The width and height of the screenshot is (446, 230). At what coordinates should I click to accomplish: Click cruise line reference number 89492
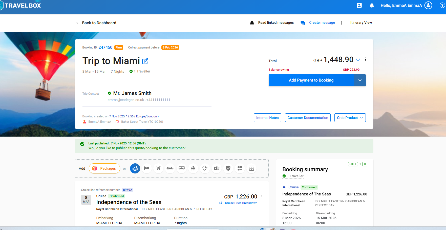pos(128,190)
